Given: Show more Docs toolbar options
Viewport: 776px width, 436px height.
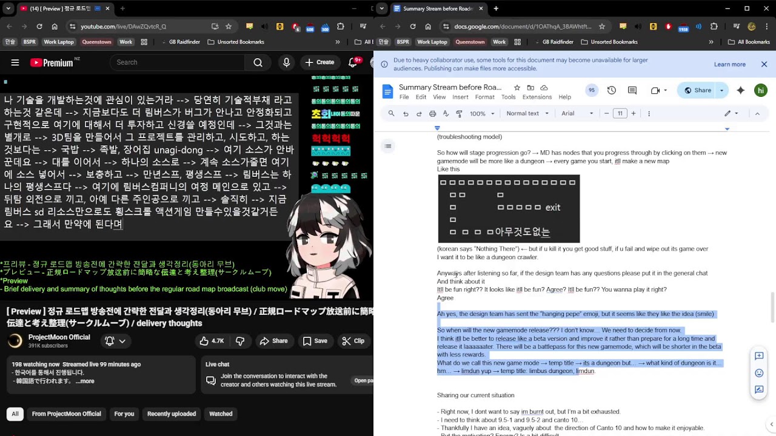Looking at the screenshot, I should coord(649,113).
